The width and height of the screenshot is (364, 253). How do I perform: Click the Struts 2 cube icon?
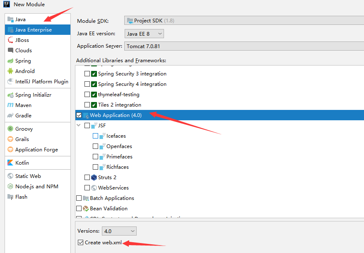point(94,178)
